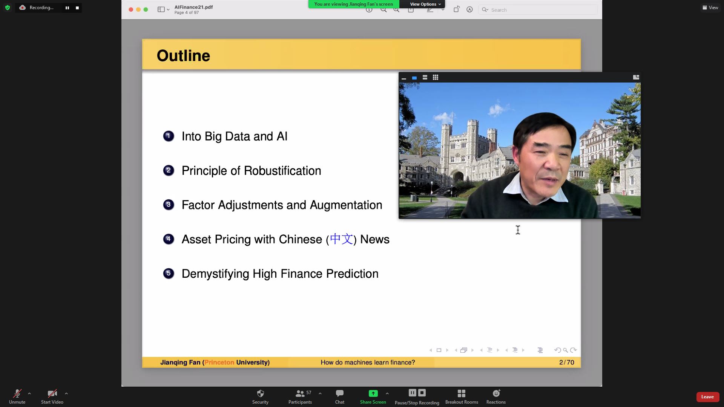This screenshot has height=407, width=724.
Task: Click footer title 'How do machines learn finance?'
Action: (x=368, y=363)
